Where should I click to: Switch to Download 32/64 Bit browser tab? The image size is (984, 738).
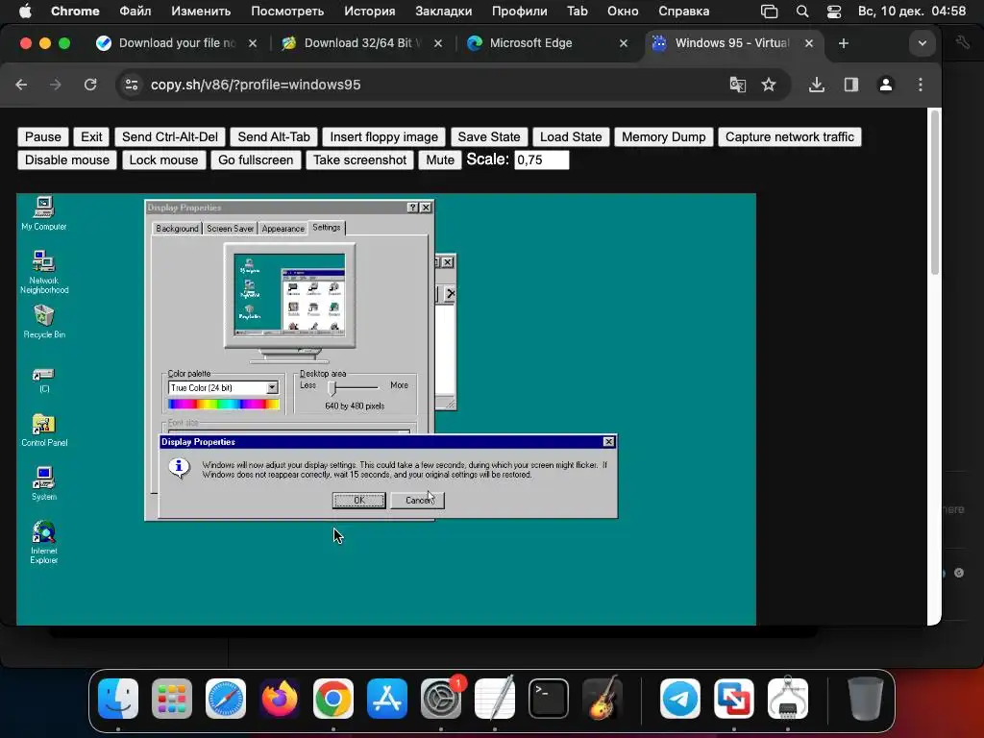[362, 43]
